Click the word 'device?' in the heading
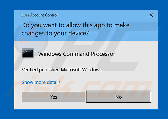Screen dimensions: 168x119 point(79,33)
